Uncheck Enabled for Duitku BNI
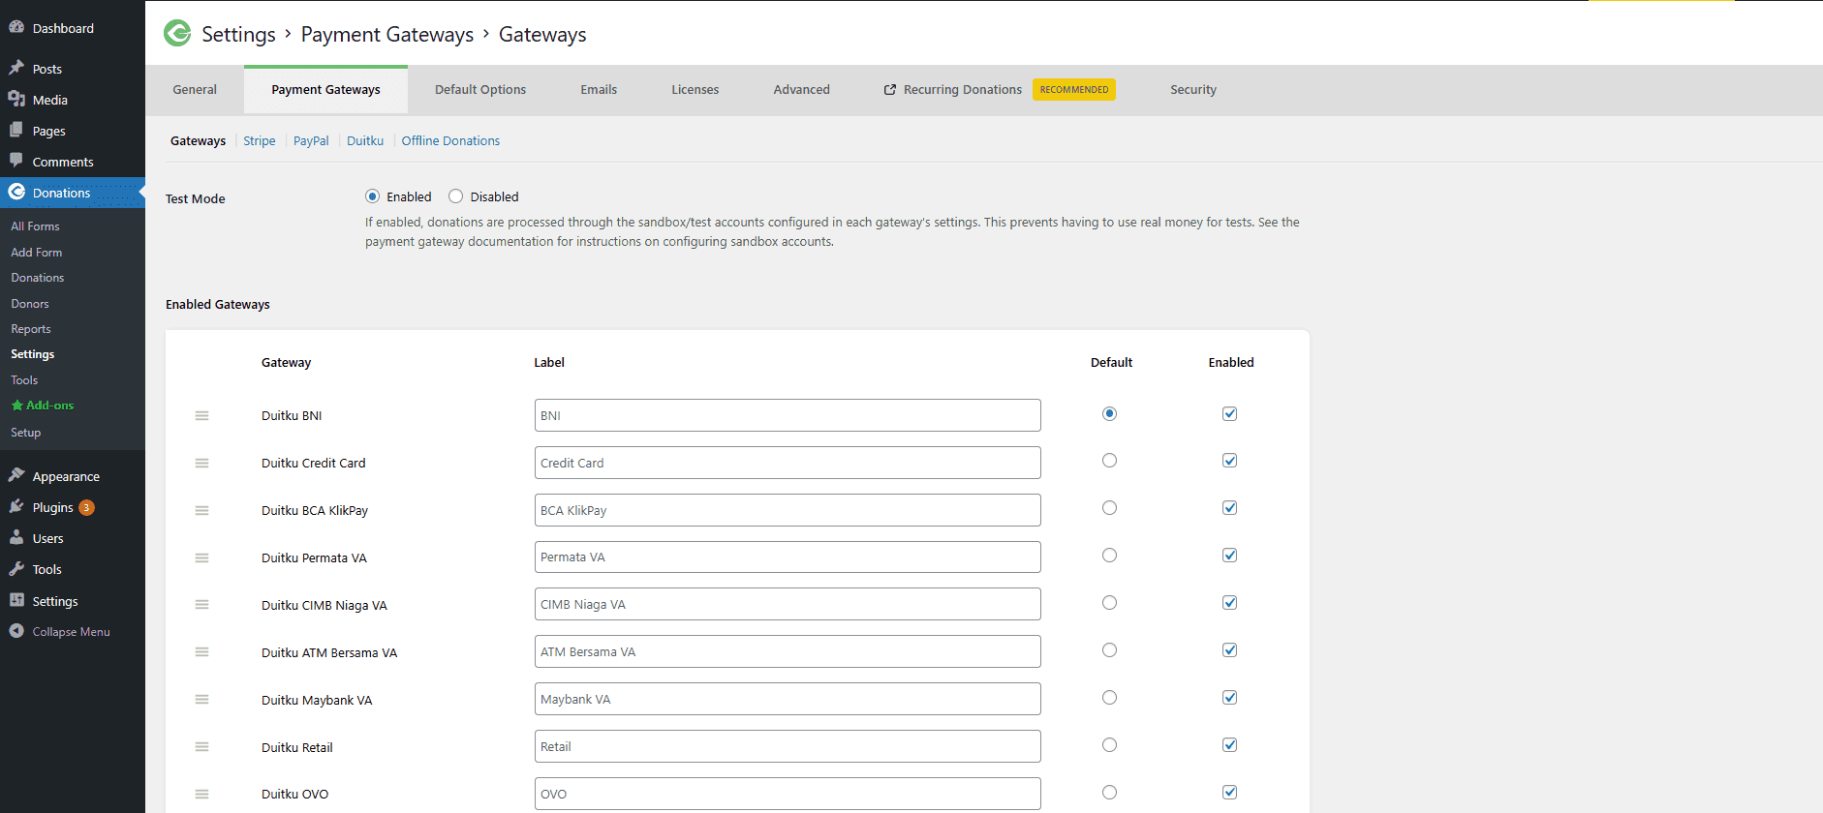The image size is (1823, 813). click(1229, 413)
